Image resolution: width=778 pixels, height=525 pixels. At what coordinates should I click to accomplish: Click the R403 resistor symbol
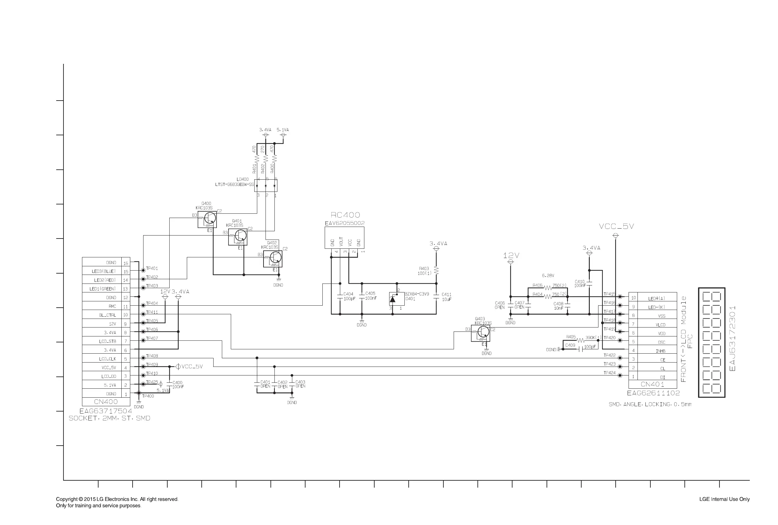pyautogui.click(x=436, y=271)
